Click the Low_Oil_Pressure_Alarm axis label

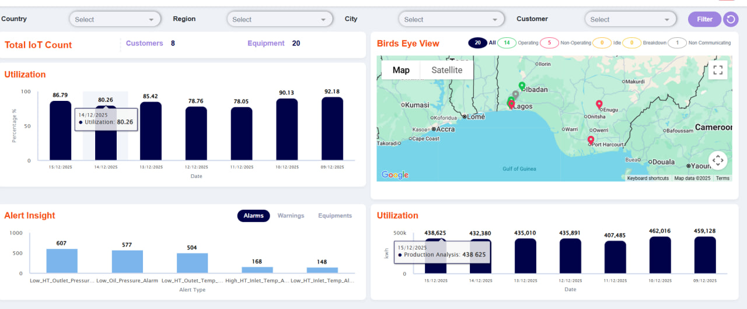coord(127,280)
